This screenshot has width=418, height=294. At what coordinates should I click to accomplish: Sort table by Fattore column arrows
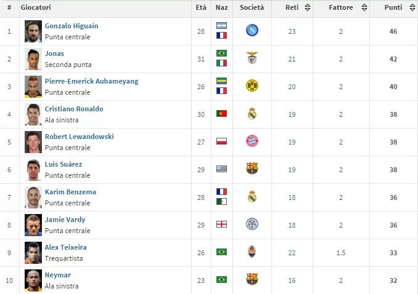click(364, 8)
